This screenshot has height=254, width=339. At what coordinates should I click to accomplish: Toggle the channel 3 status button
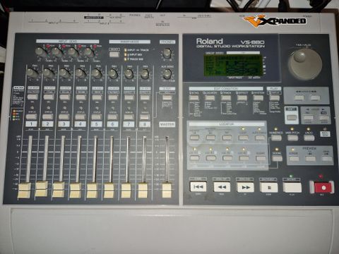pos(64,116)
